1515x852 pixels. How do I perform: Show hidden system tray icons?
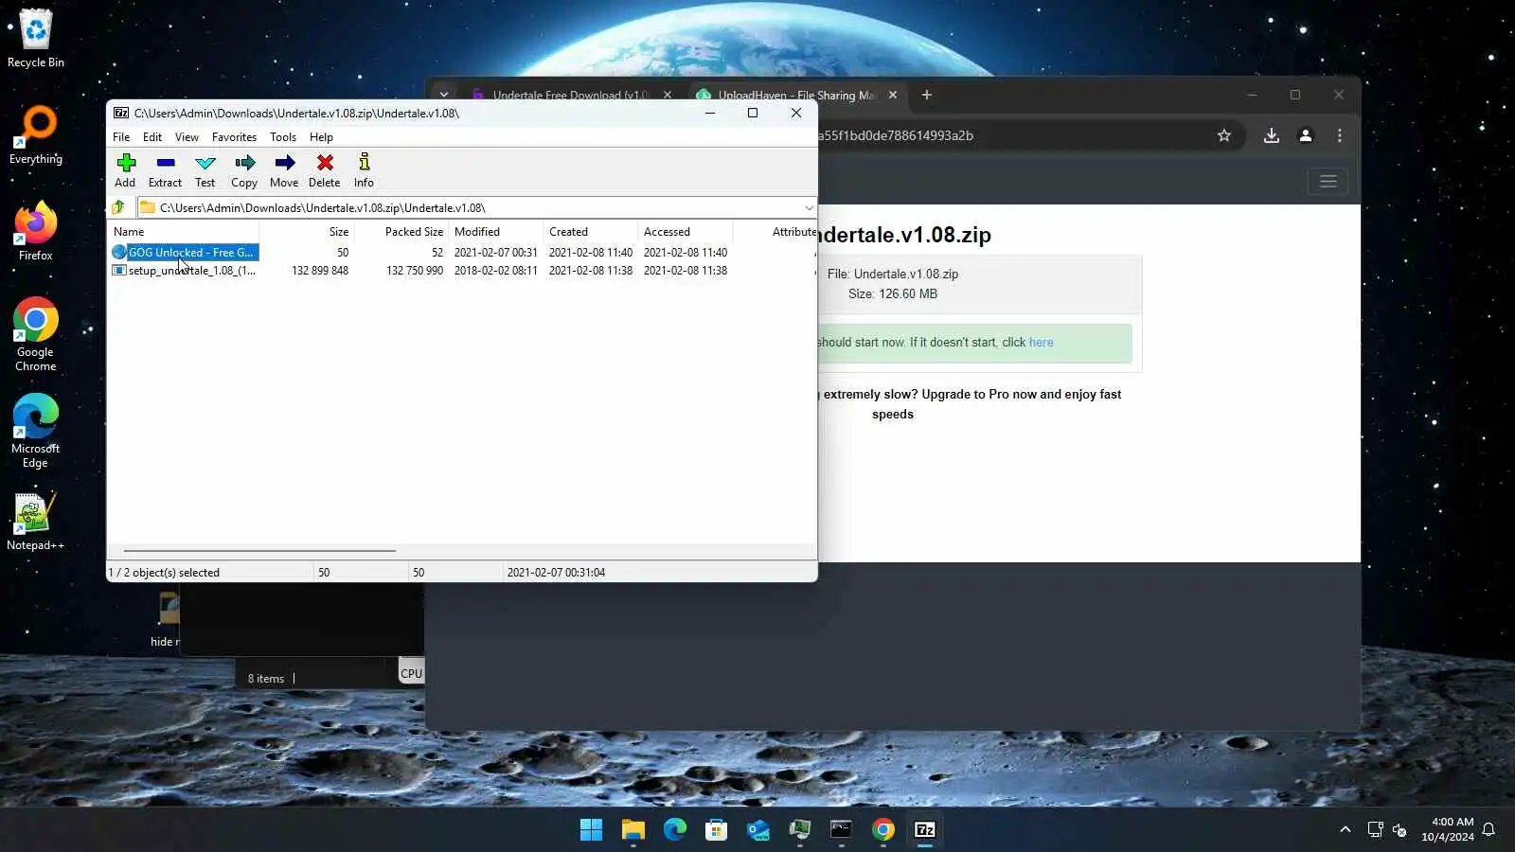coord(1345,830)
